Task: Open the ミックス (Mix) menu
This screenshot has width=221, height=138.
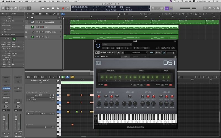Action: [52, 1]
